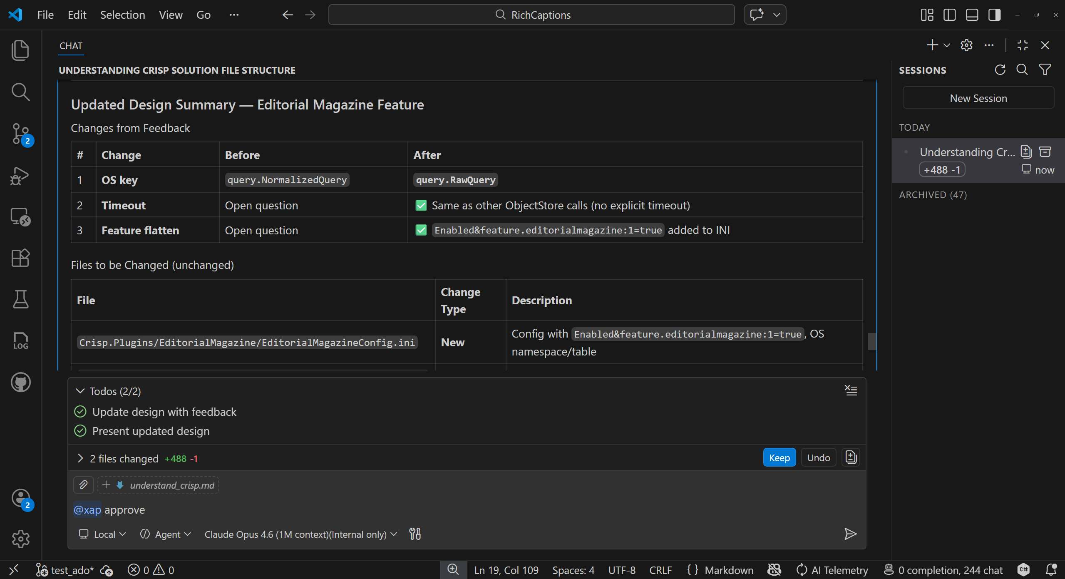Viewport: 1065px width, 579px height.
Task: Toggle the primary side bar layout
Action: pyautogui.click(x=949, y=15)
